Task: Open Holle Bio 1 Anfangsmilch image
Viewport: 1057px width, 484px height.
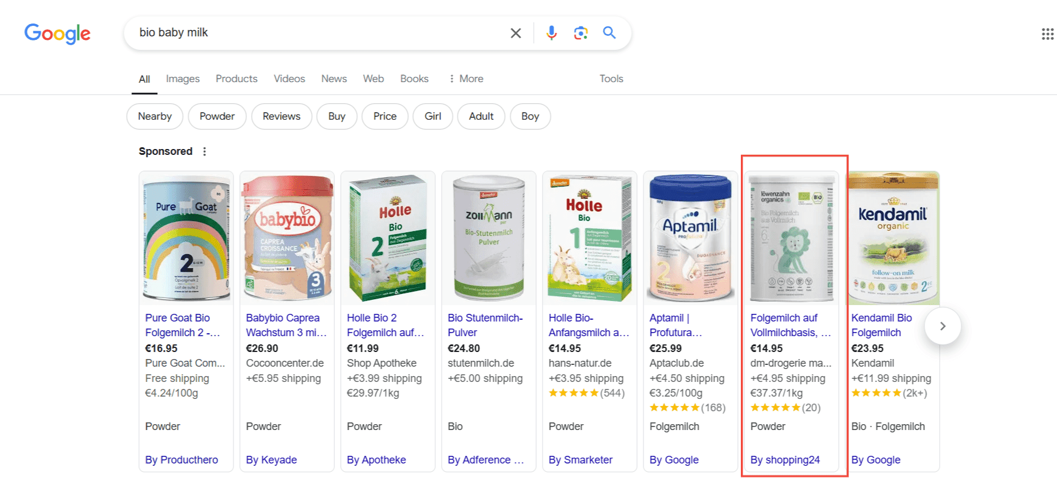Action: (590, 238)
